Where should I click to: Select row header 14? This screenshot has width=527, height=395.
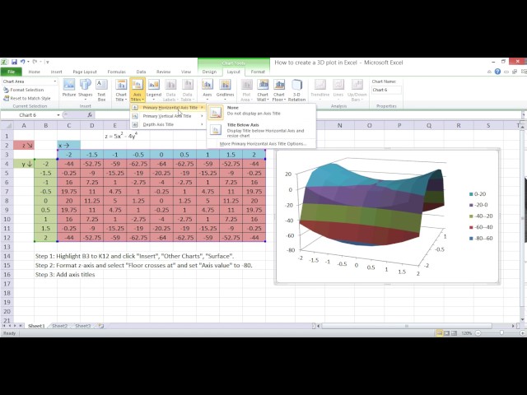click(7, 256)
